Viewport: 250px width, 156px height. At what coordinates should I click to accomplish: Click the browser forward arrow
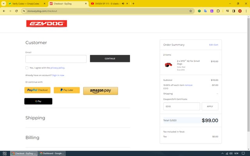pos(10,11)
